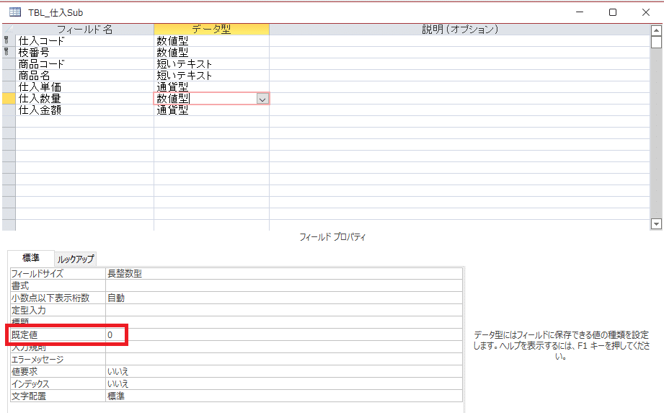664x413 pixels.
Task: Click the scroll down arrow of field grid
Action: 656,224
